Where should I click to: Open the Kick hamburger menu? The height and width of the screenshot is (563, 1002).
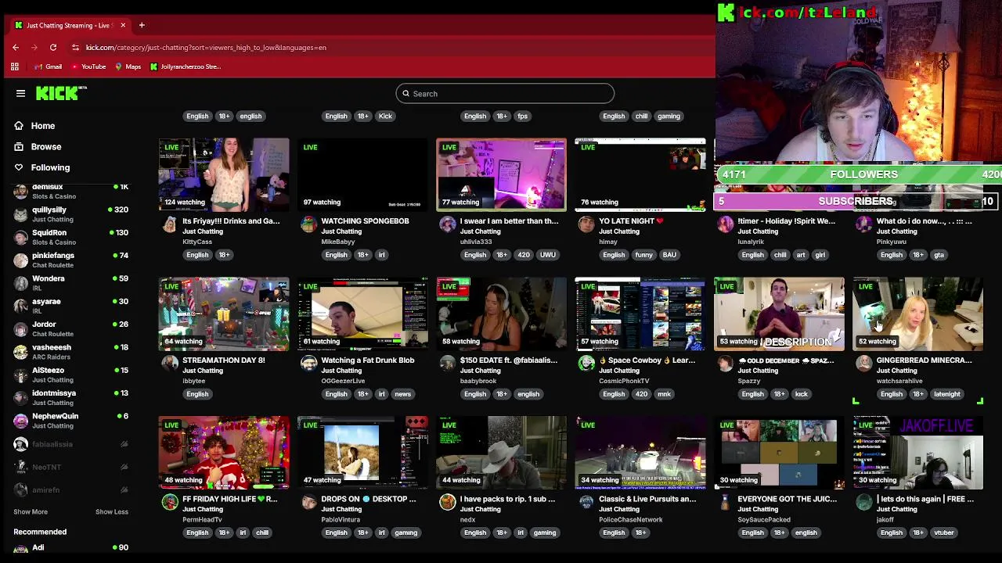point(20,93)
